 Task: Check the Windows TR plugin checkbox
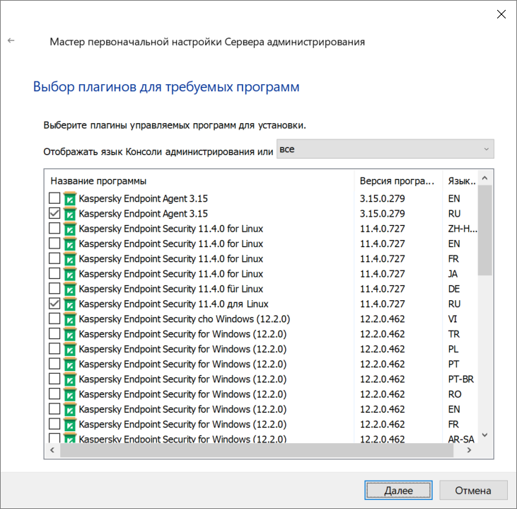coord(54,333)
